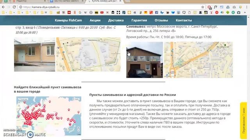Open the black camera bookmark icon
Screen dimensions: 250x140
click(239, 12)
